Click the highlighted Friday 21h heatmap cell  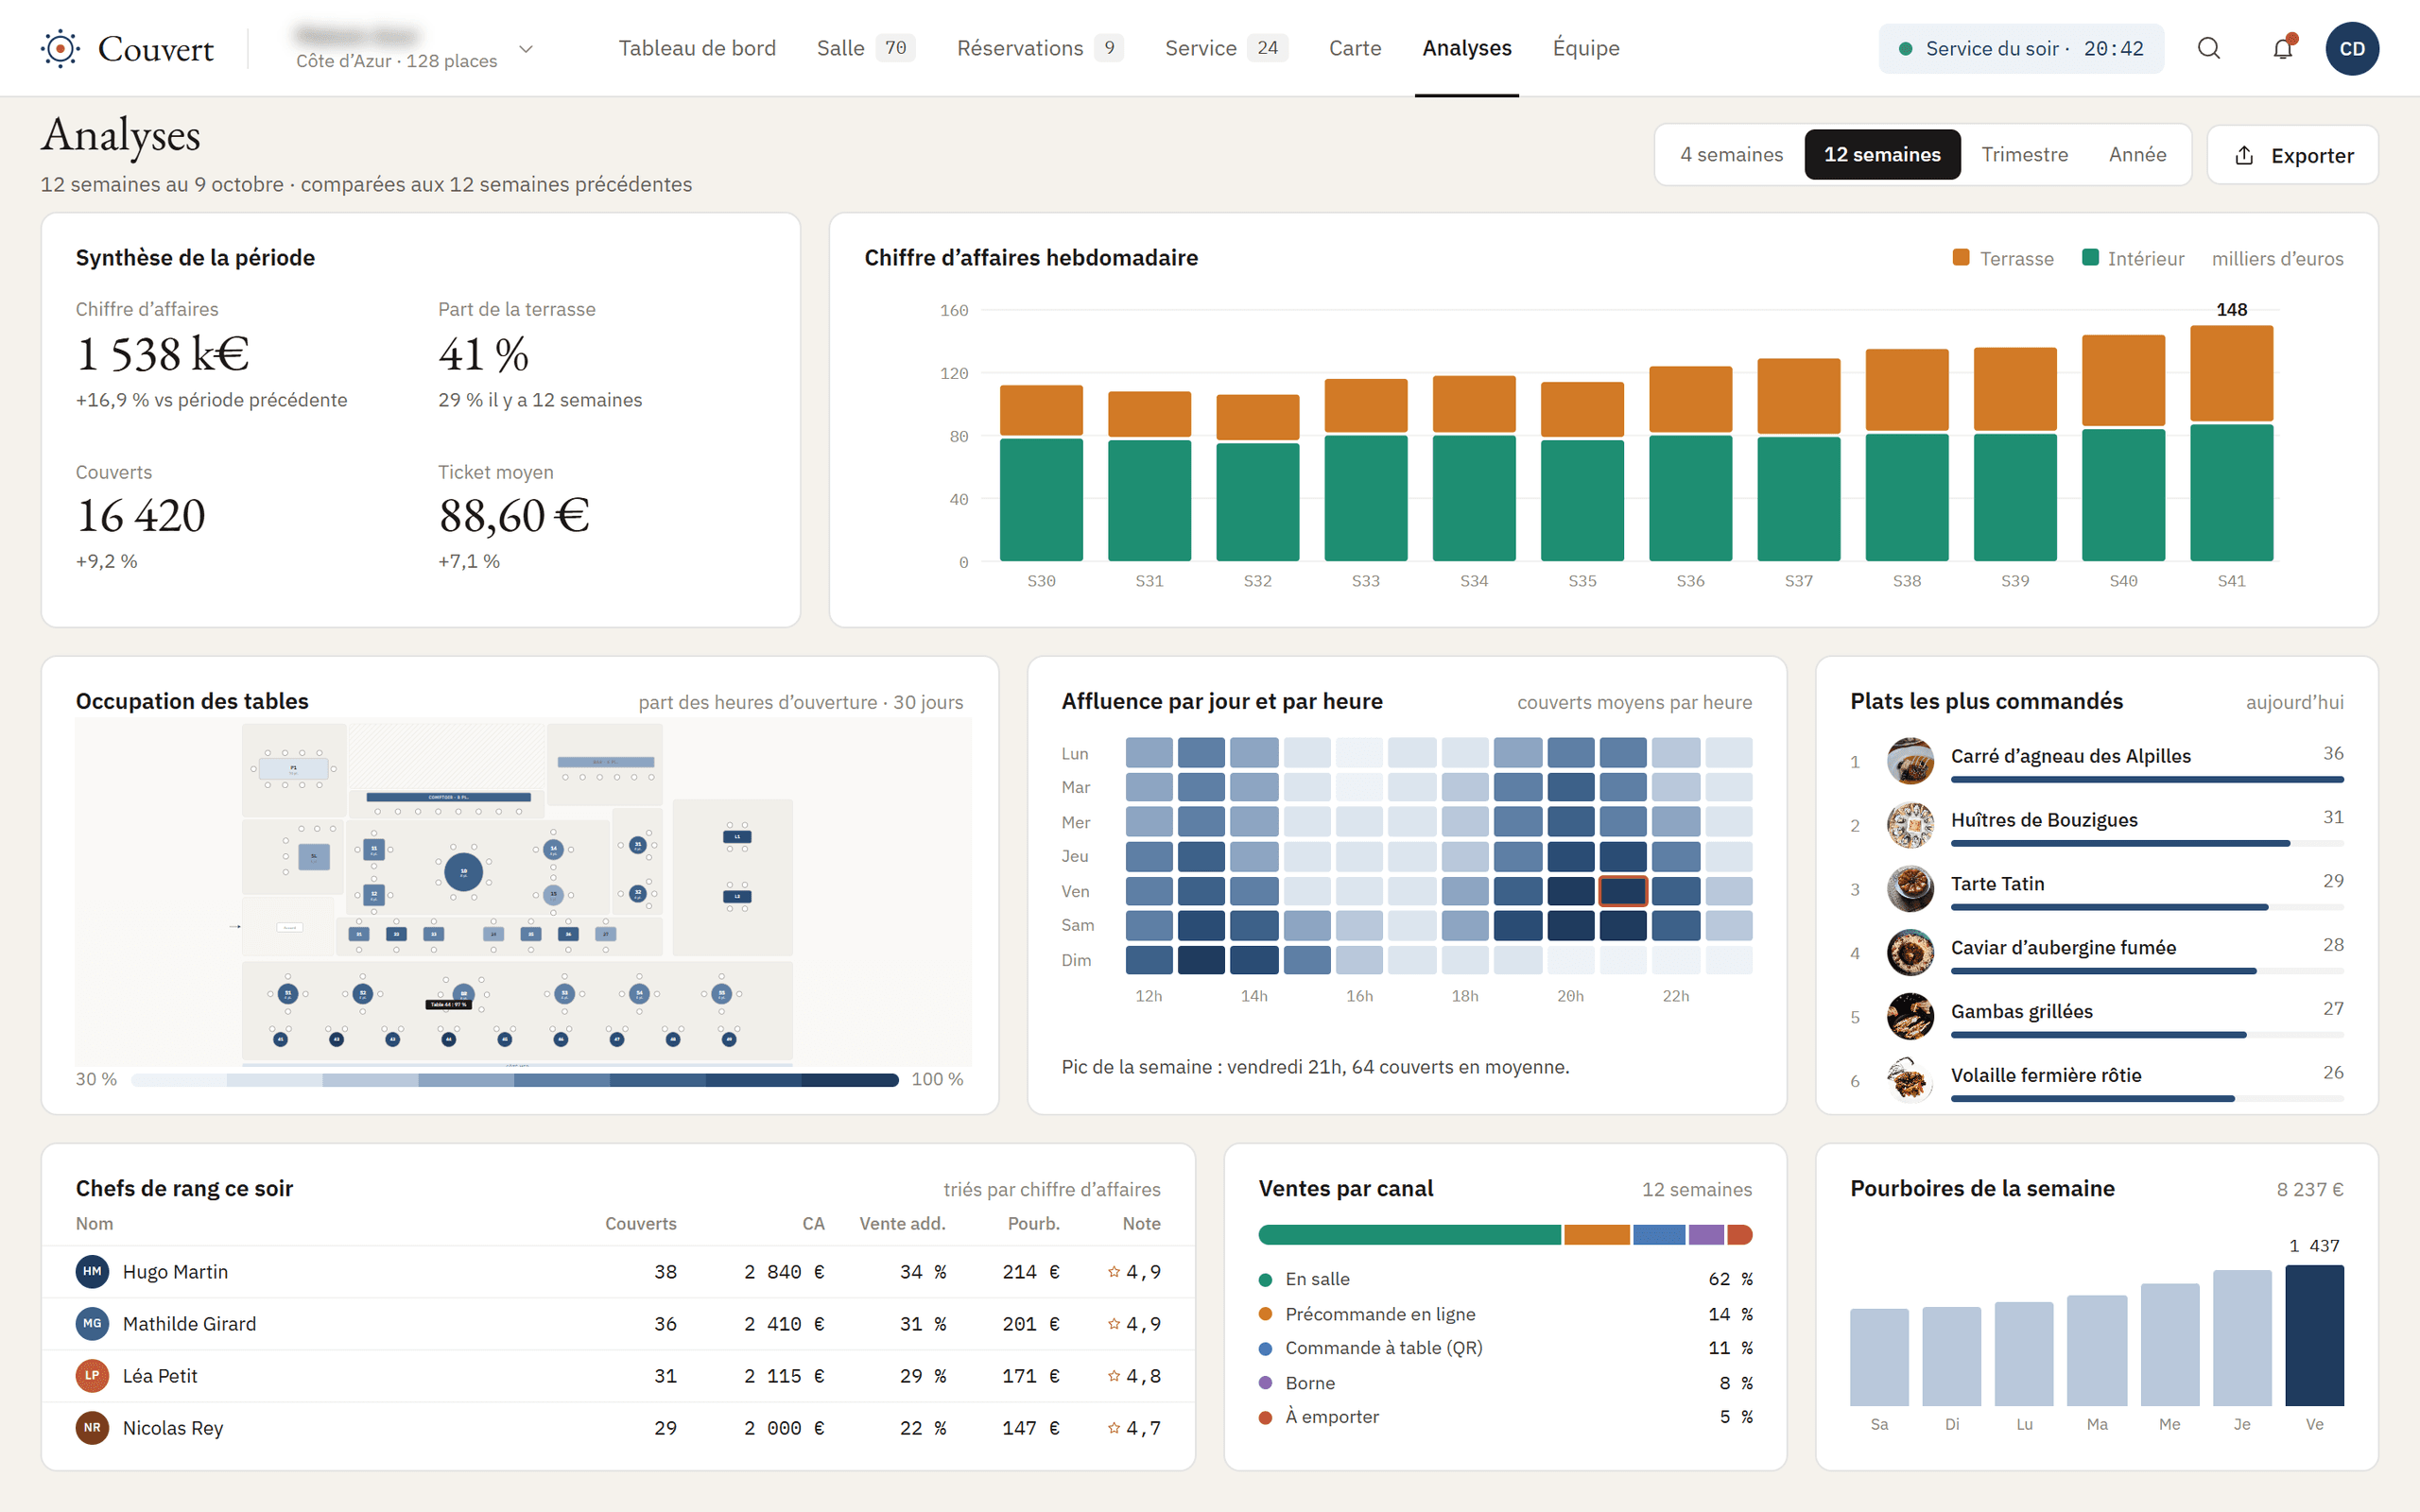click(1622, 890)
